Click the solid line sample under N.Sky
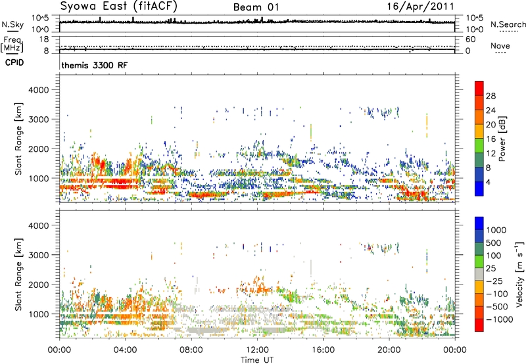 click(12, 31)
